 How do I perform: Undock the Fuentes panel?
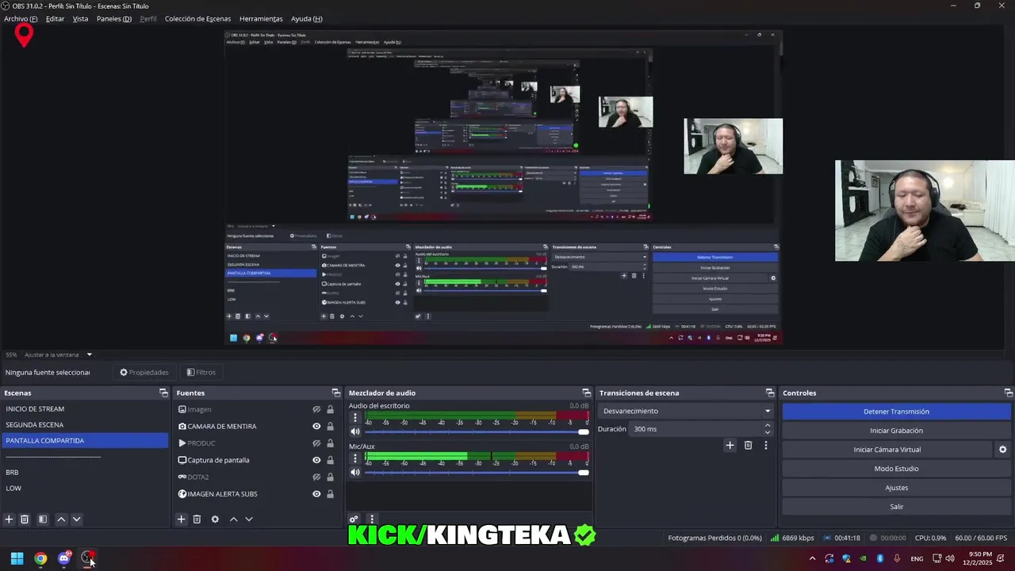[335, 393]
